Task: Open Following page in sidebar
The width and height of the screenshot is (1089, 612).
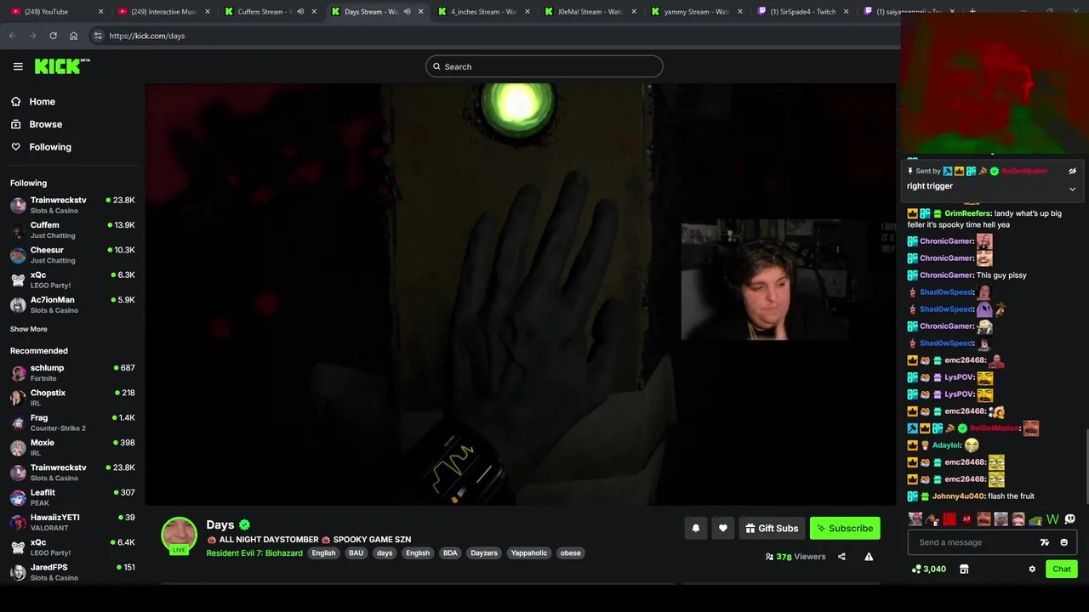Action: point(50,147)
